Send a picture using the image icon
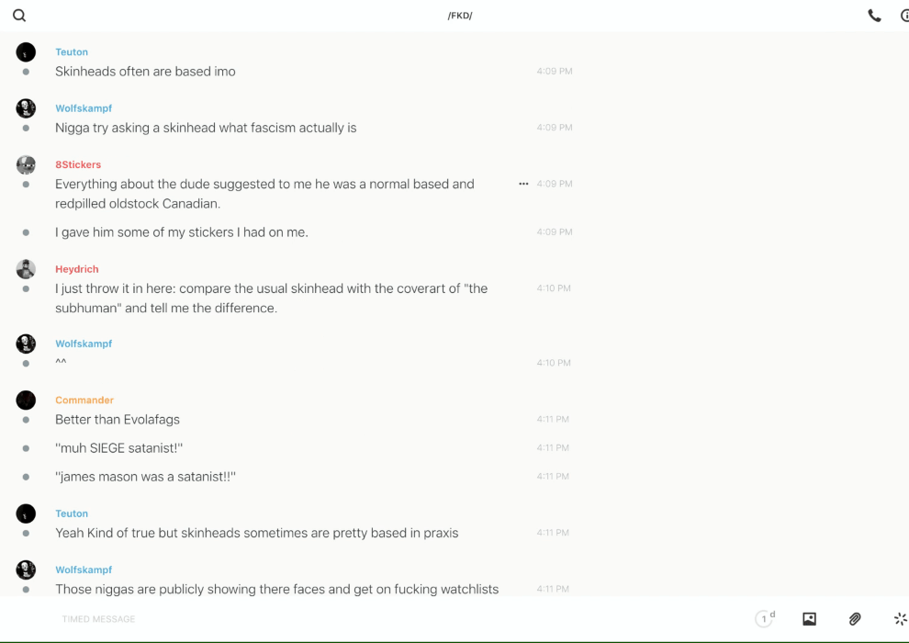Screen dimensions: 909x643 pos(809,619)
